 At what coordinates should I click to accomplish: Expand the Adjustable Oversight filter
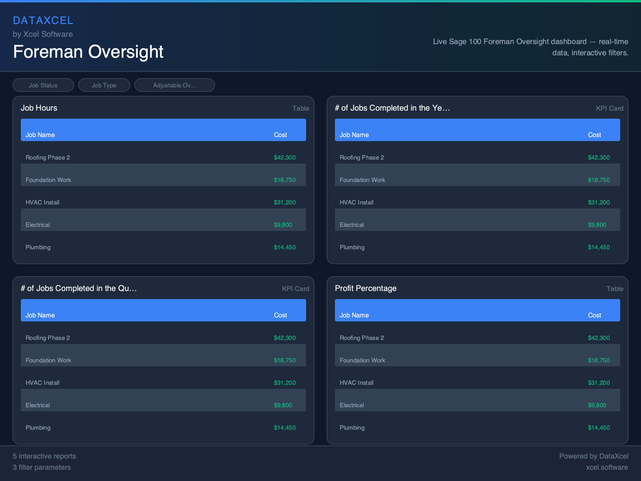[175, 85]
